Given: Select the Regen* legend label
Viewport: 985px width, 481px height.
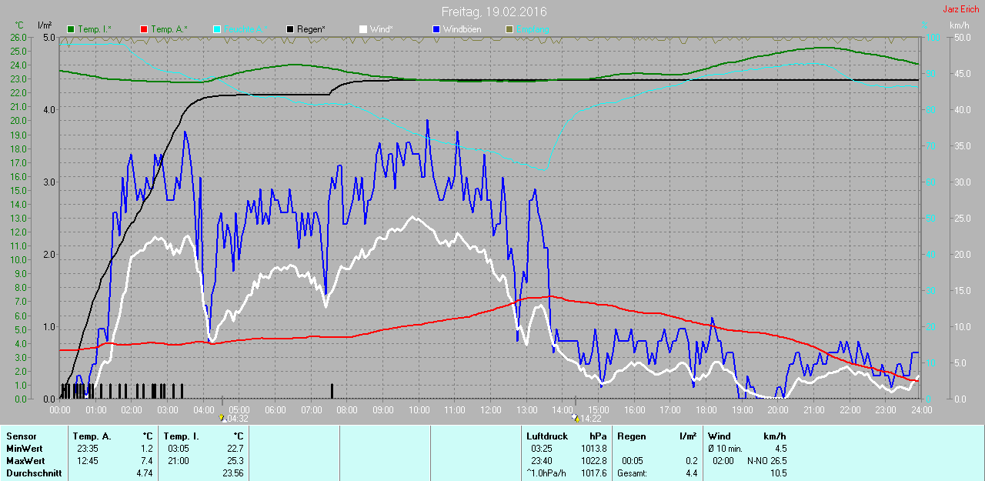Looking at the screenshot, I should (311, 29).
